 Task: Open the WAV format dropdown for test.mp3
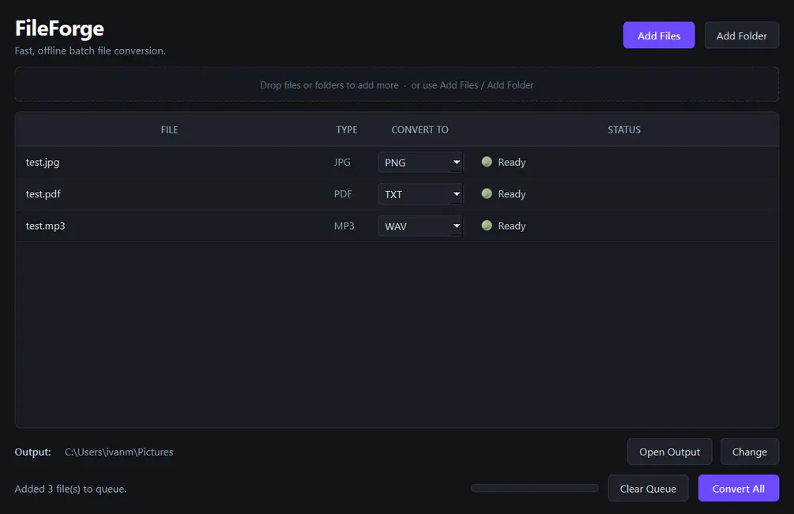(x=420, y=226)
